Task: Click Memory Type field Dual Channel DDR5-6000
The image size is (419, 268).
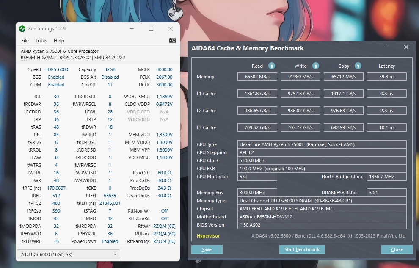Action: (x=322, y=201)
